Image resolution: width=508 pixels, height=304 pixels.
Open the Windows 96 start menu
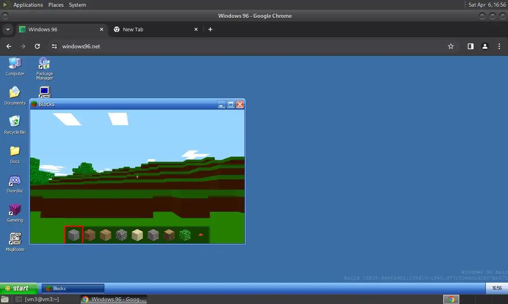click(x=19, y=288)
